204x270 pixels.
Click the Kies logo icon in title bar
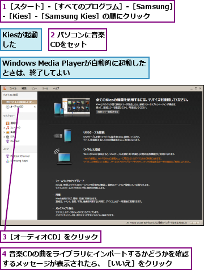click(5, 88)
